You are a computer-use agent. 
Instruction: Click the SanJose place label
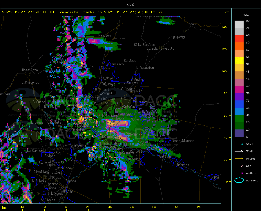pyautogui.click(x=130, y=61)
